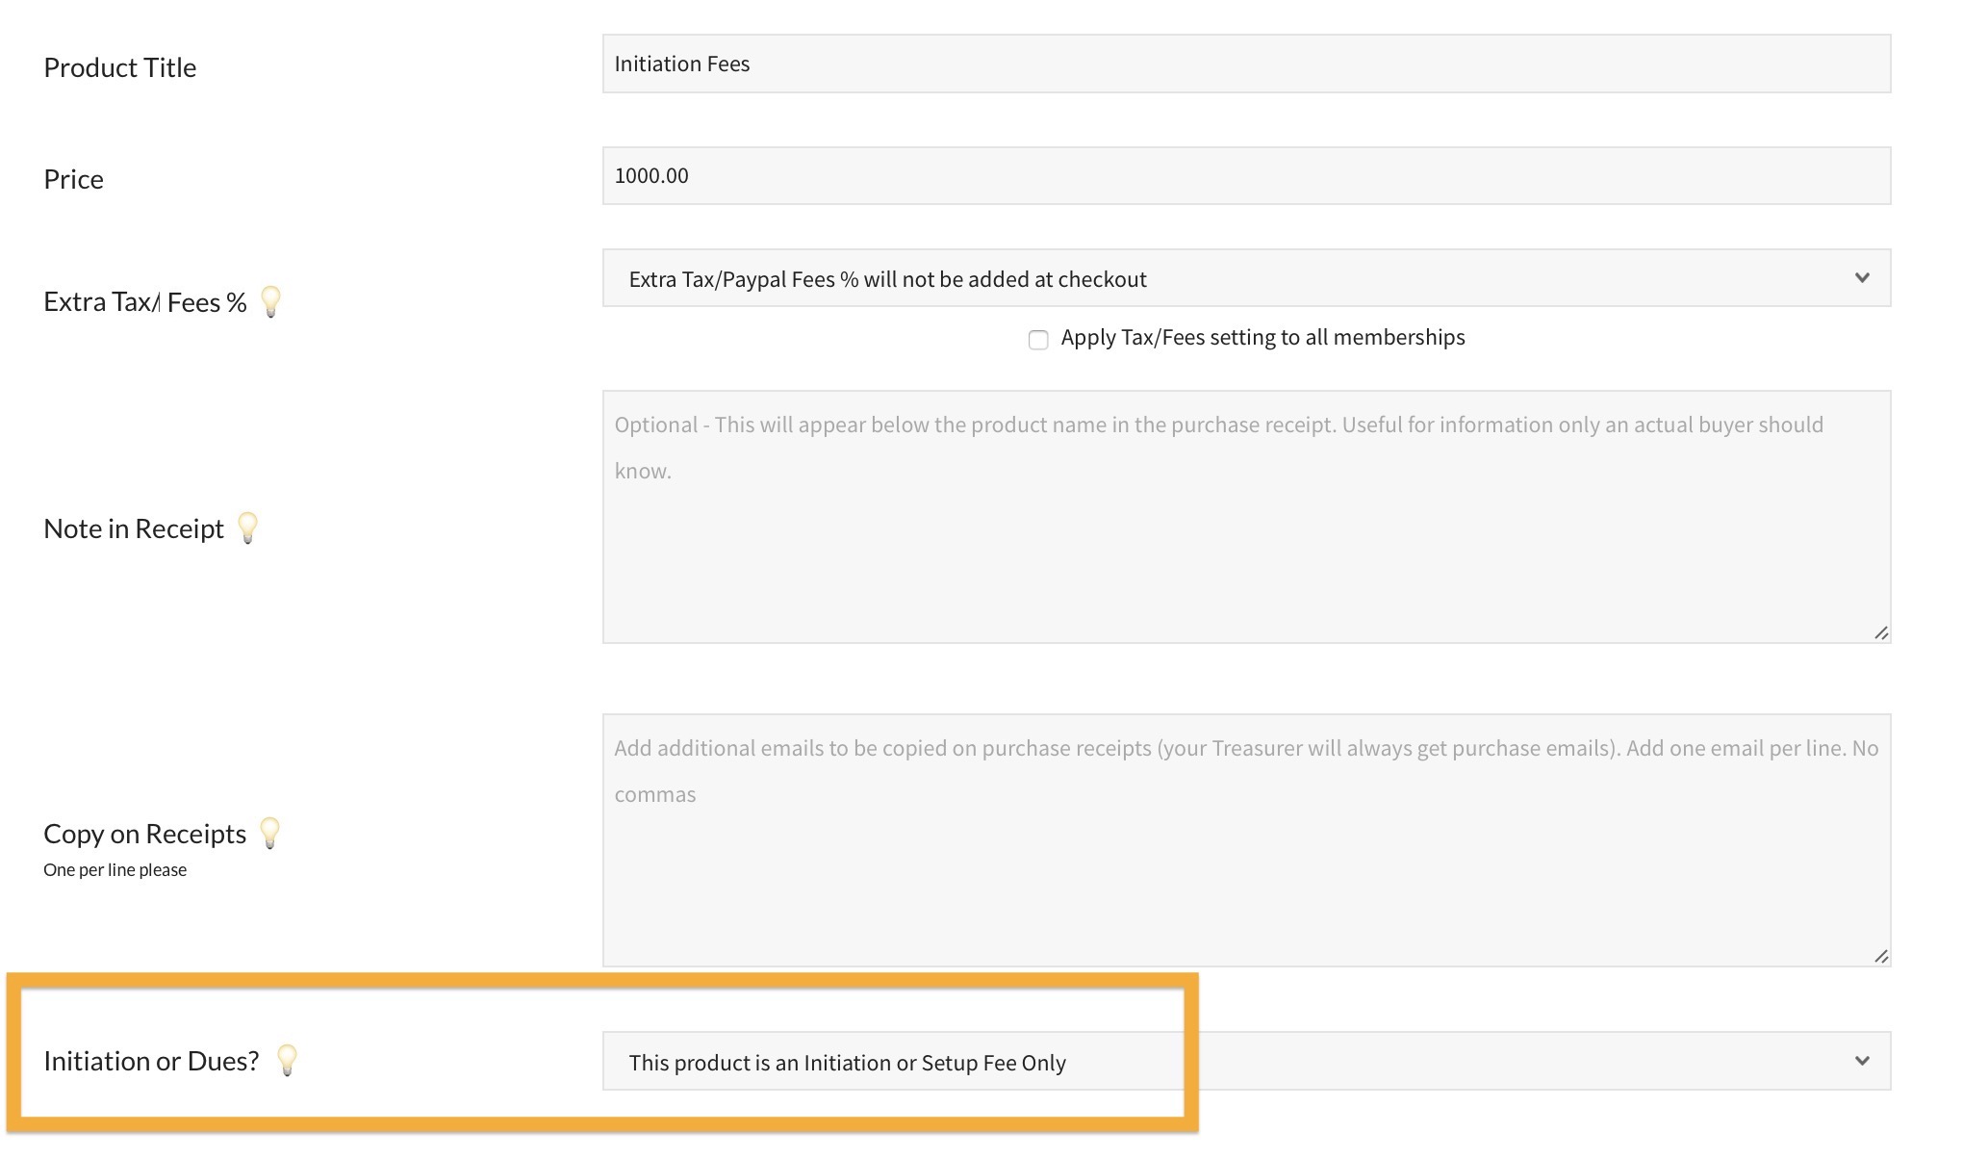Click resize handle of Copy on Receipts textarea
This screenshot has height=1159, width=1963.
(1880, 956)
